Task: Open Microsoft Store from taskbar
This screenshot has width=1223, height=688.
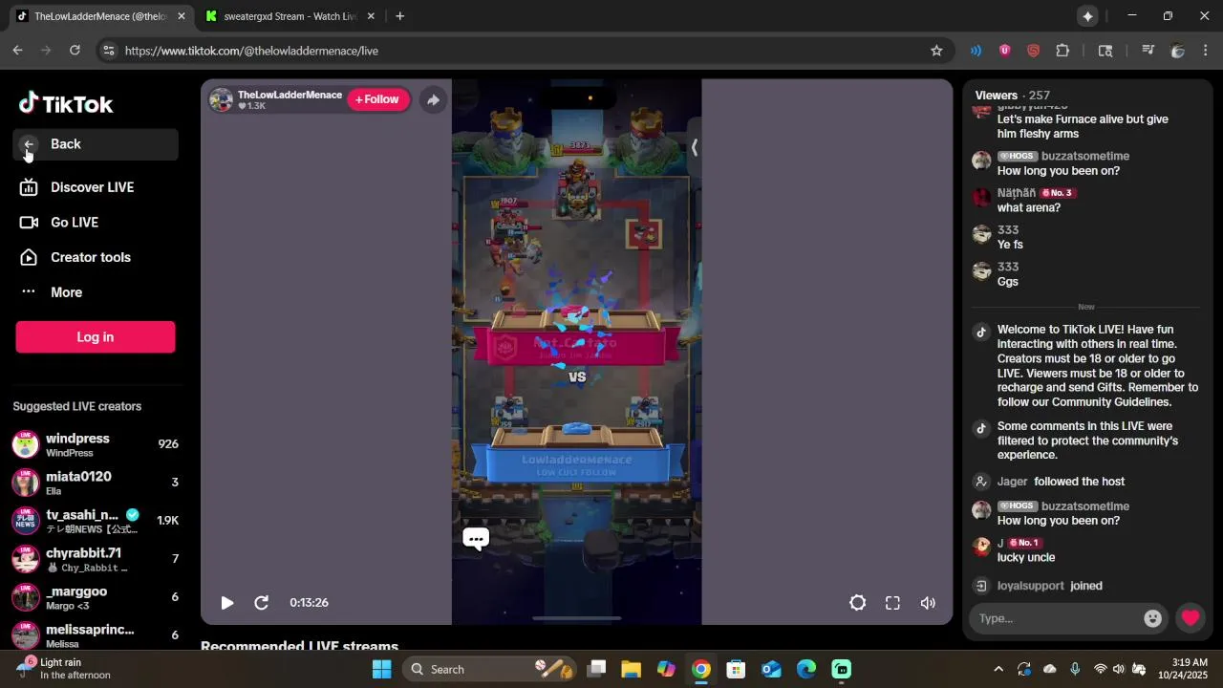Action: click(736, 669)
